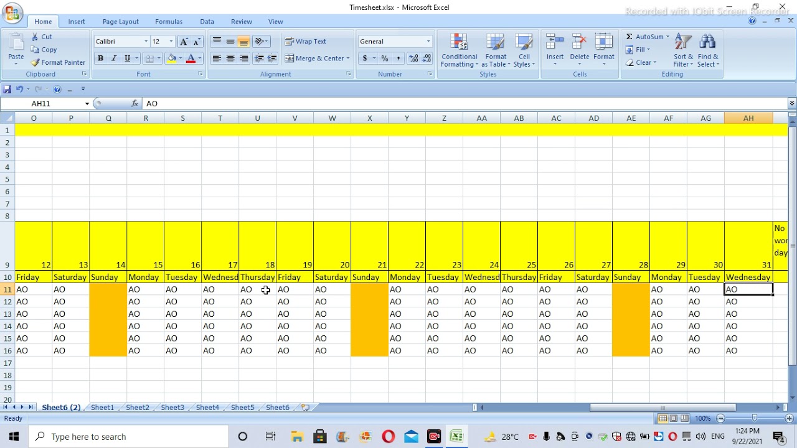Open the Cell Styles gallery
Viewport: 797px width, 448px height.
click(x=524, y=51)
